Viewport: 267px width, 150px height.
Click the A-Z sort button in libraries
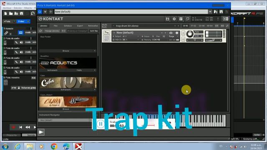point(63,31)
